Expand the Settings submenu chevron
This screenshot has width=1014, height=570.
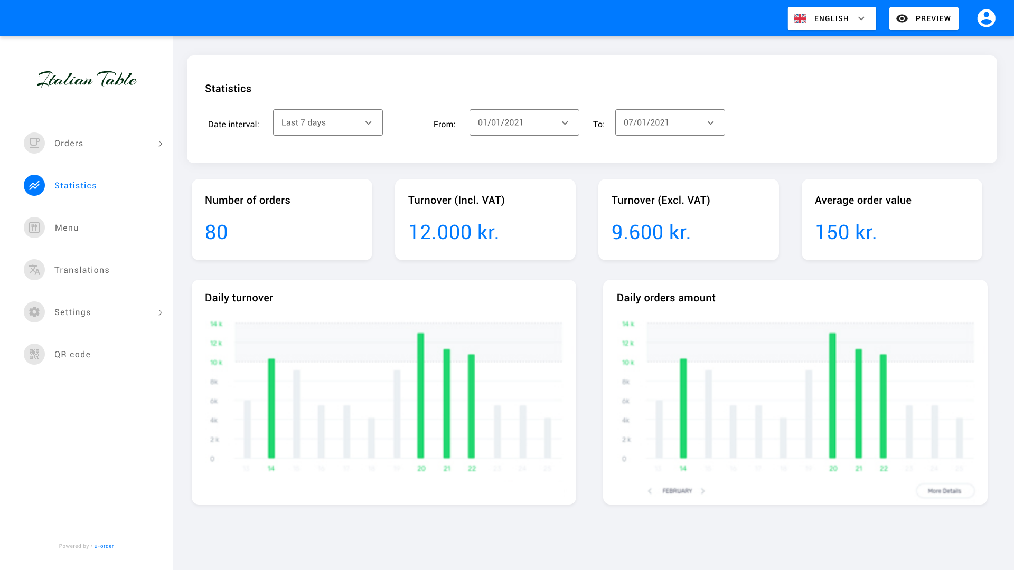pos(161,312)
